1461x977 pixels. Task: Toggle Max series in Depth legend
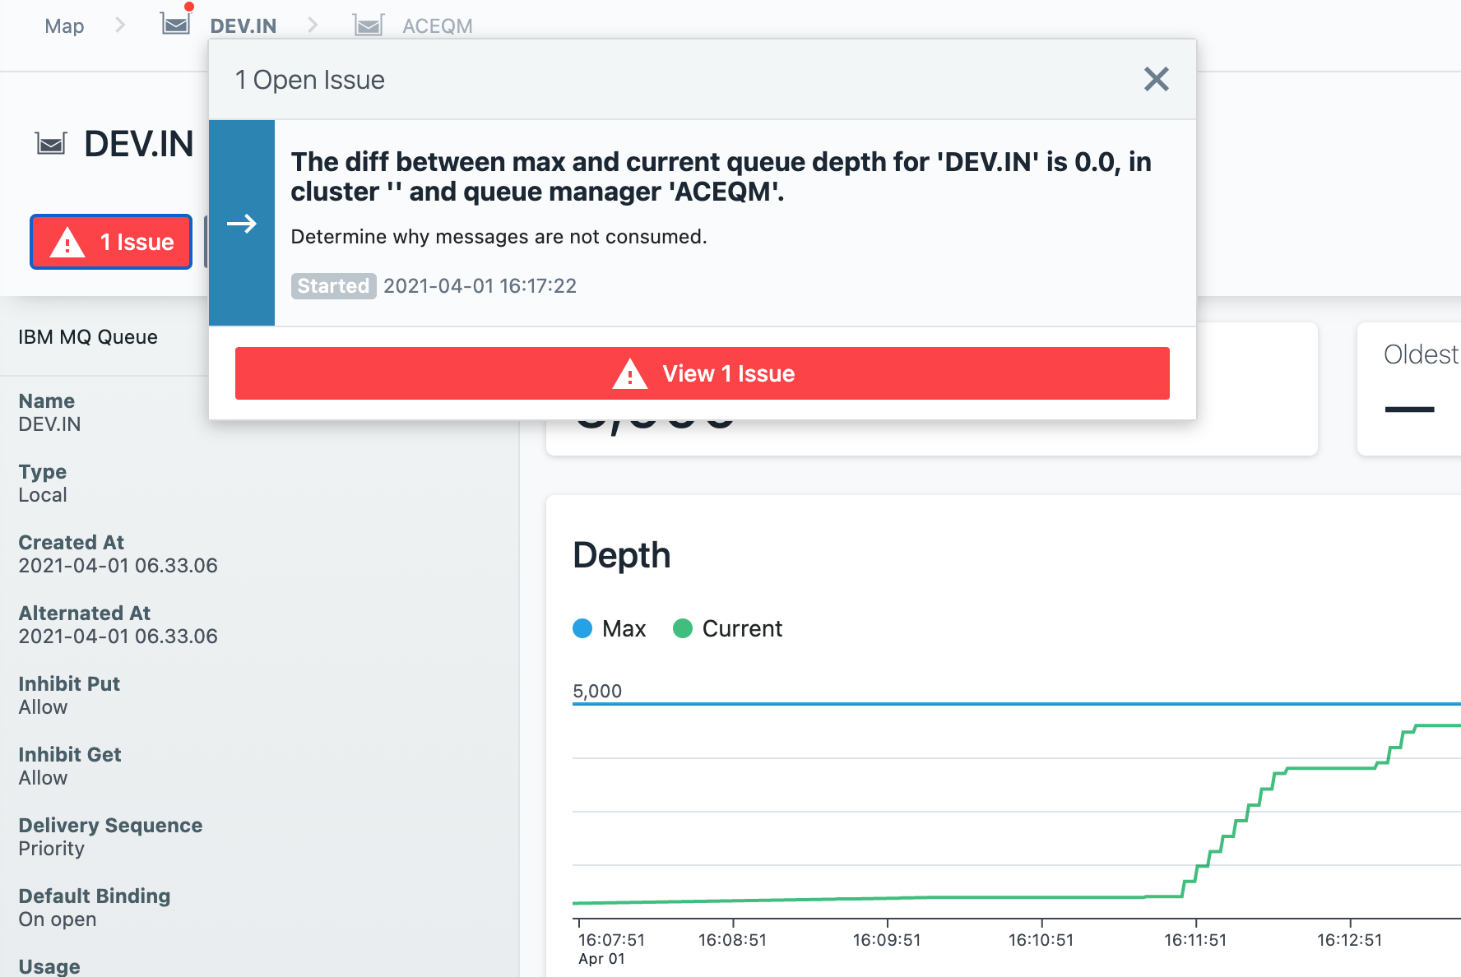(x=610, y=628)
